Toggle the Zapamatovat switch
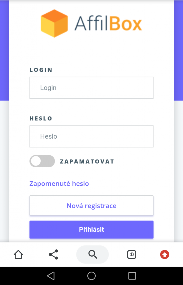Viewport: 183px width, 285px height. [x=42, y=161]
